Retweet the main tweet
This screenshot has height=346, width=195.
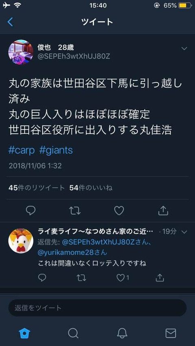pyautogui.click(x=75, y=211)
